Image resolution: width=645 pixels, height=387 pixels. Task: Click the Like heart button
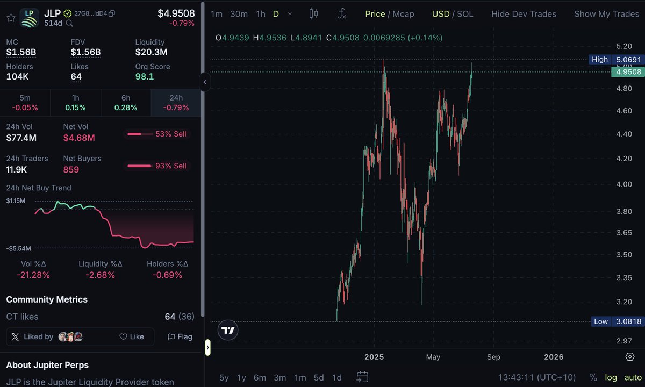(132, 336)
